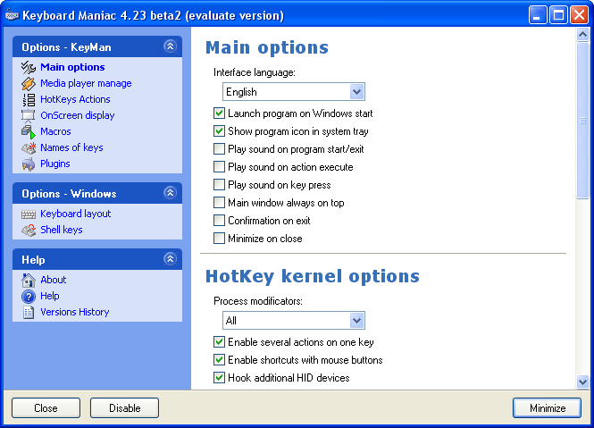
Task: Click the Minimize button at bottom
Action: tap(548, 408)
